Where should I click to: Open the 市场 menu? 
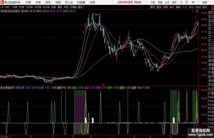[x=38, y=2]
